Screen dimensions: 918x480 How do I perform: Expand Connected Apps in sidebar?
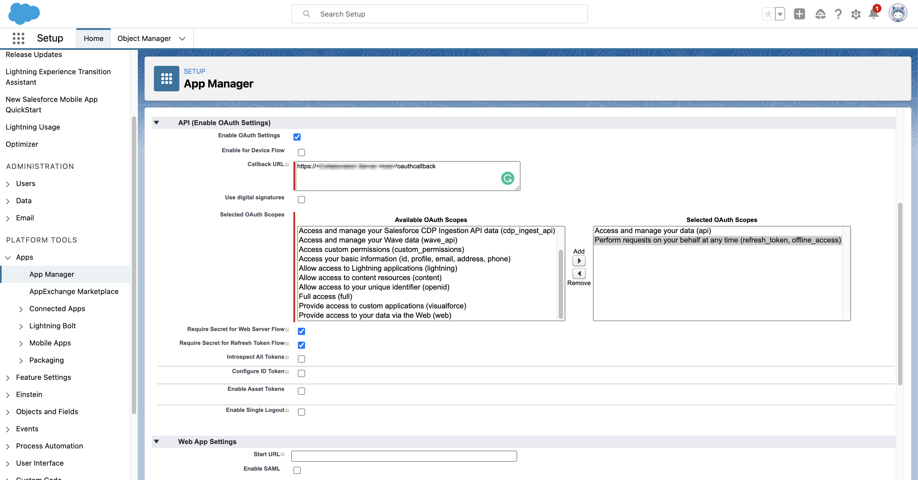21,309
